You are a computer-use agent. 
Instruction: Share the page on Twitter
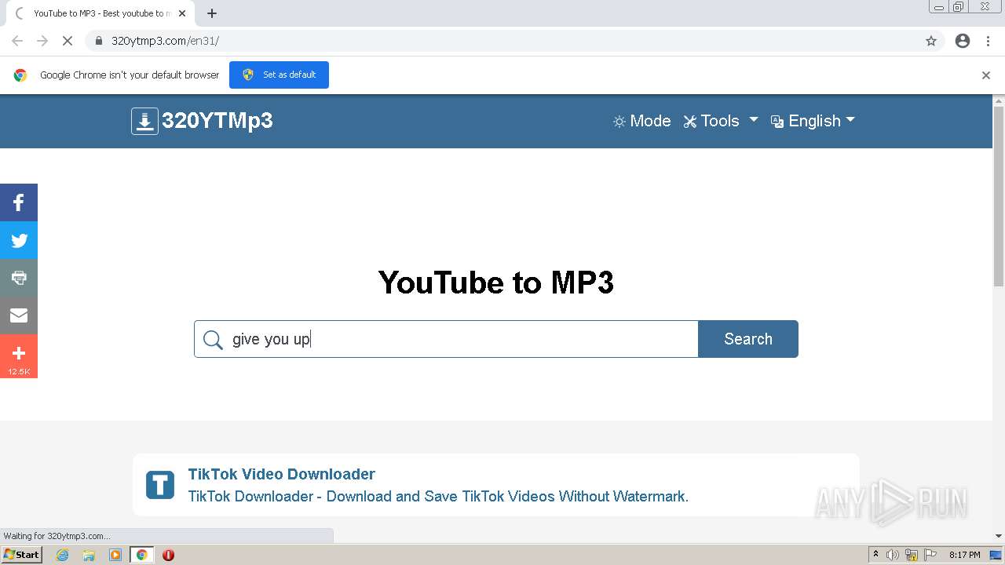[19, 240]
